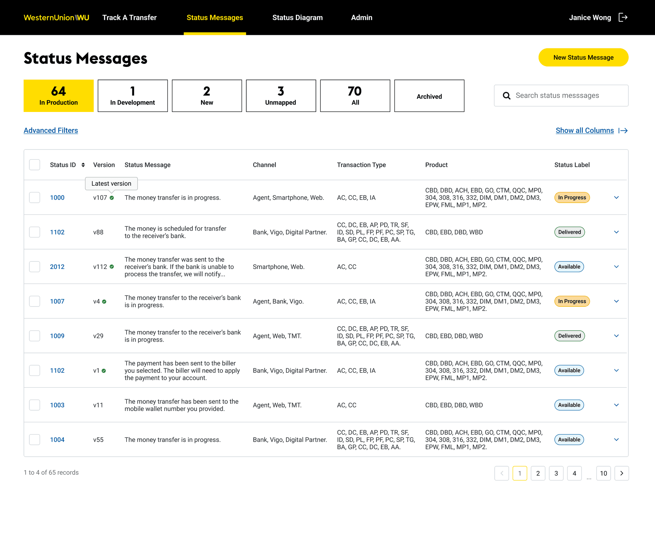Open the Status Diagram tab
655x542 pixels.
click(297, 17)
